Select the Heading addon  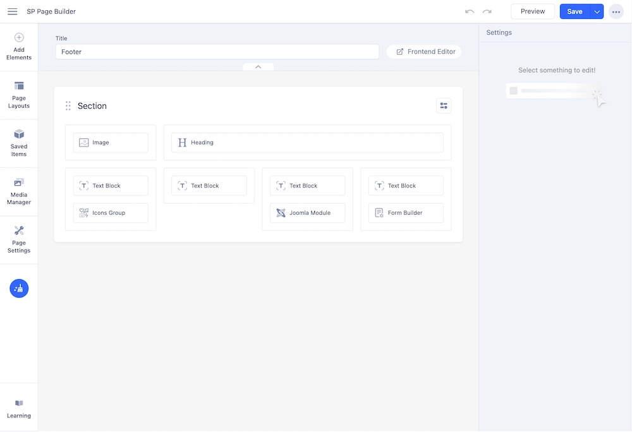click(307, 143)
